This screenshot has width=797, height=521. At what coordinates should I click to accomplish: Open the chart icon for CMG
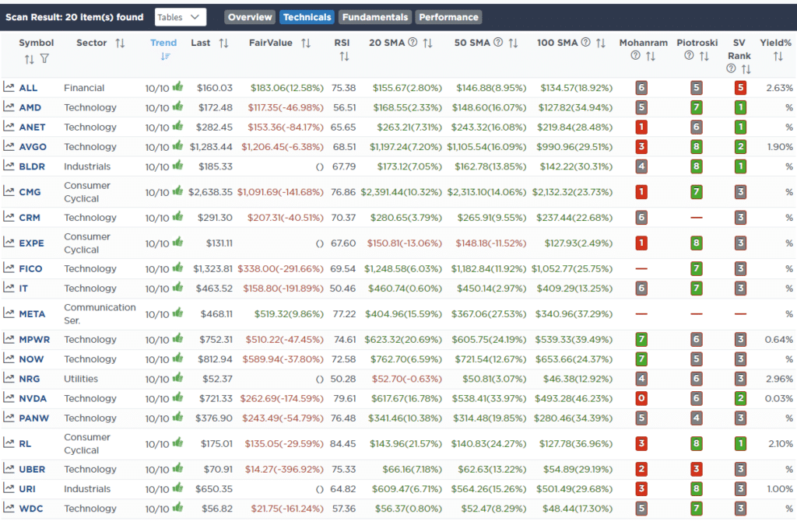click(x=9, y=191)
